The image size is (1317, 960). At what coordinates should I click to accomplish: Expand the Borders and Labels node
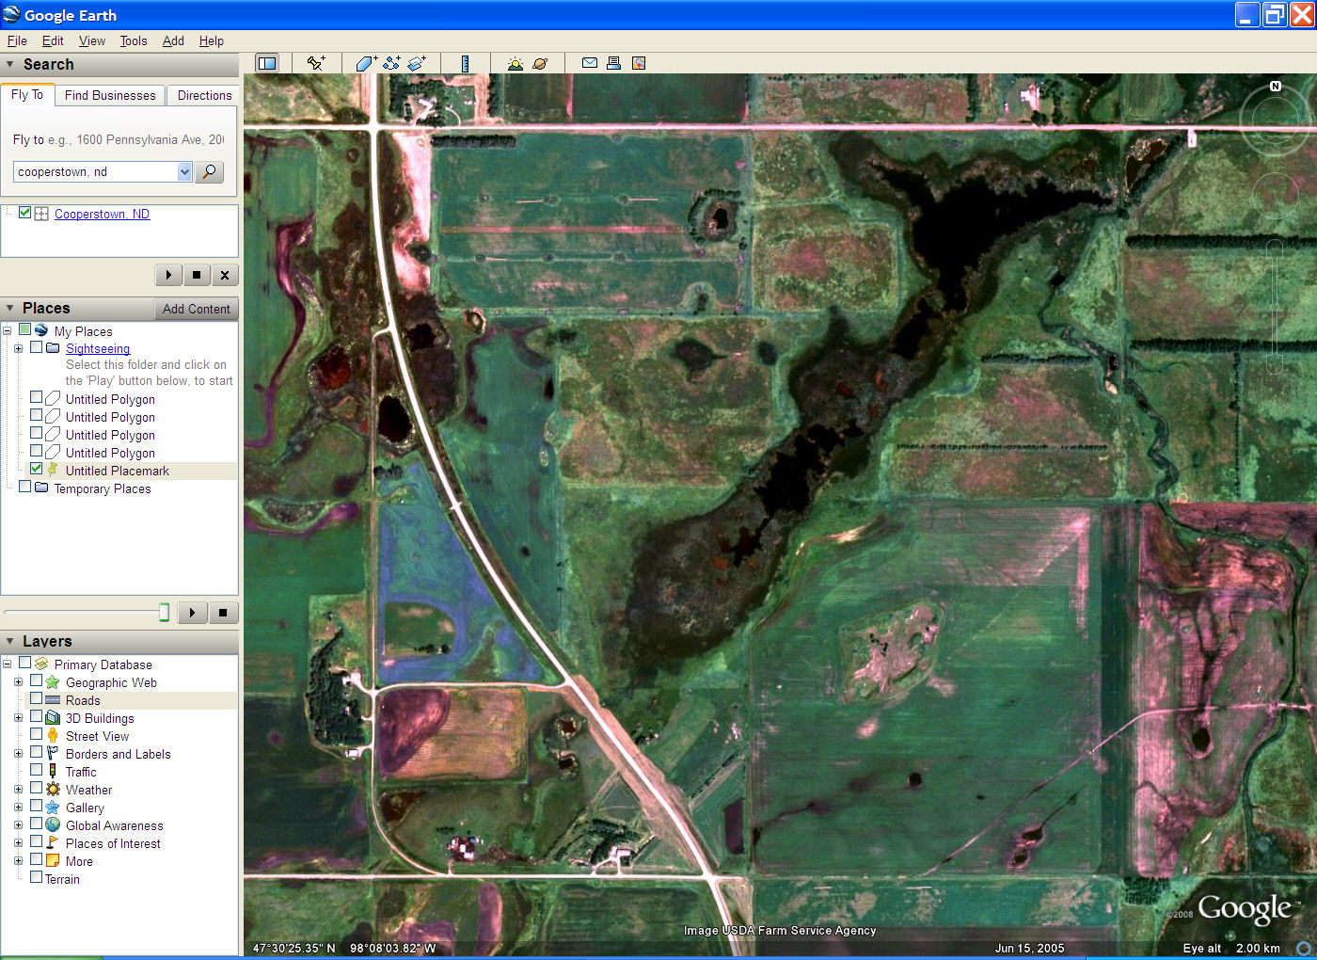point(18,753)
